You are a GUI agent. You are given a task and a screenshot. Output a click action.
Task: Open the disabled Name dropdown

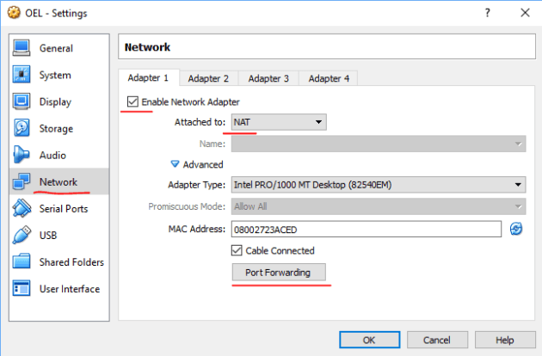coord(379,144)
